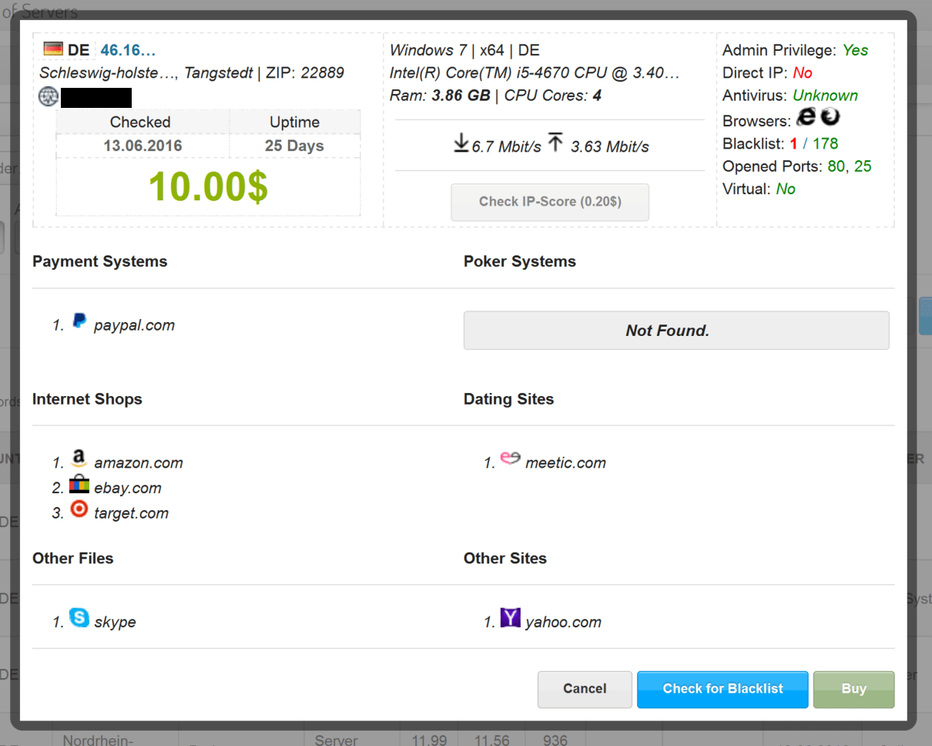Click the download speed arrow icon
Screen dimensions: 932x746
coord(461,143)
